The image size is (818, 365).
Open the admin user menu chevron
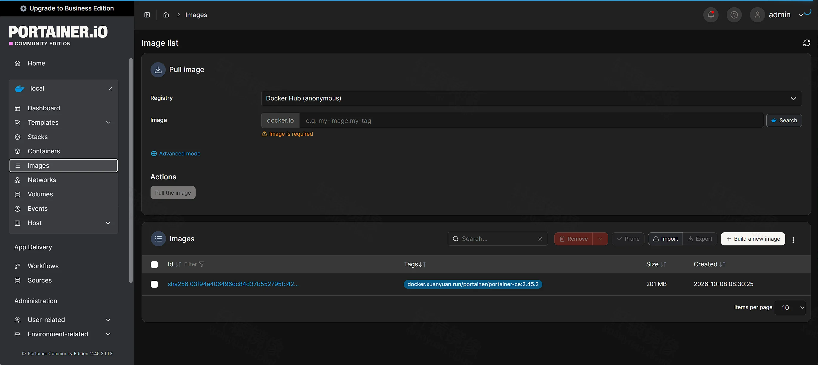[x=801, y=15]
